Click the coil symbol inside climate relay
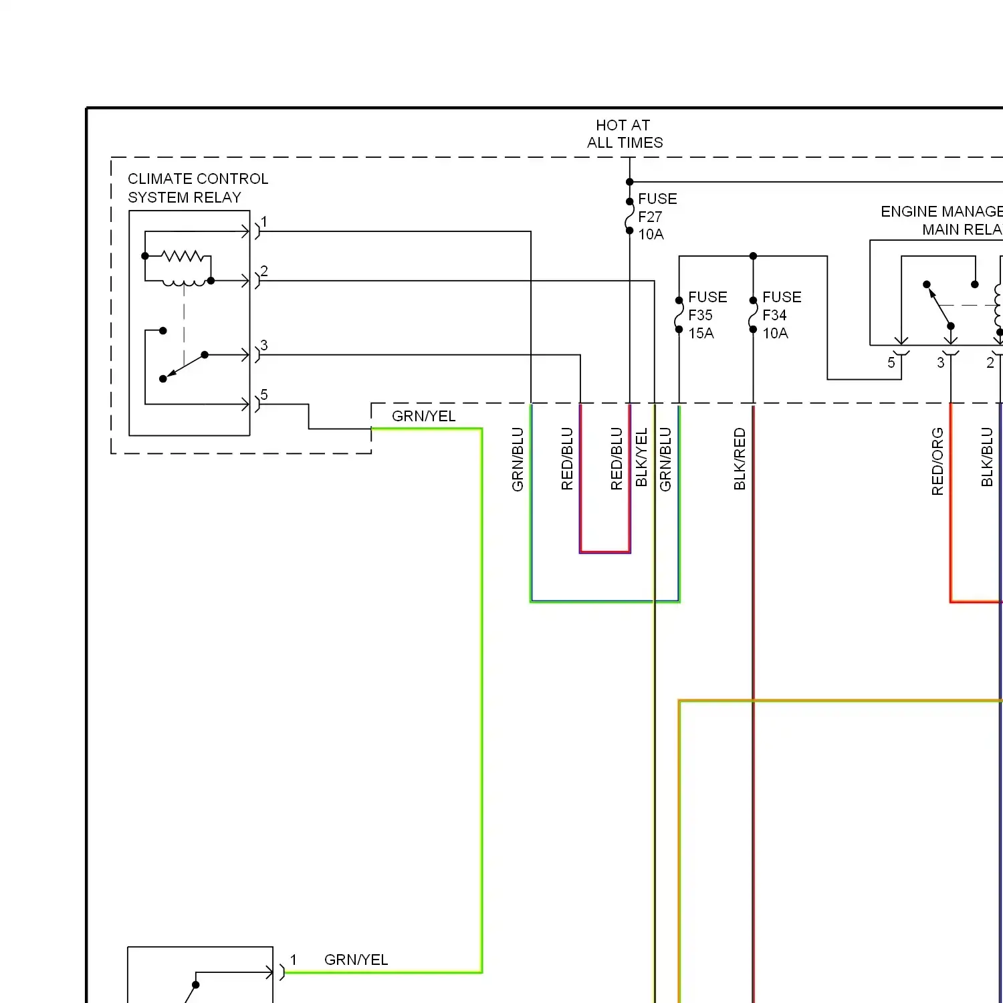The height and width of the screenshot is (1003, 1003). [184, 283]
